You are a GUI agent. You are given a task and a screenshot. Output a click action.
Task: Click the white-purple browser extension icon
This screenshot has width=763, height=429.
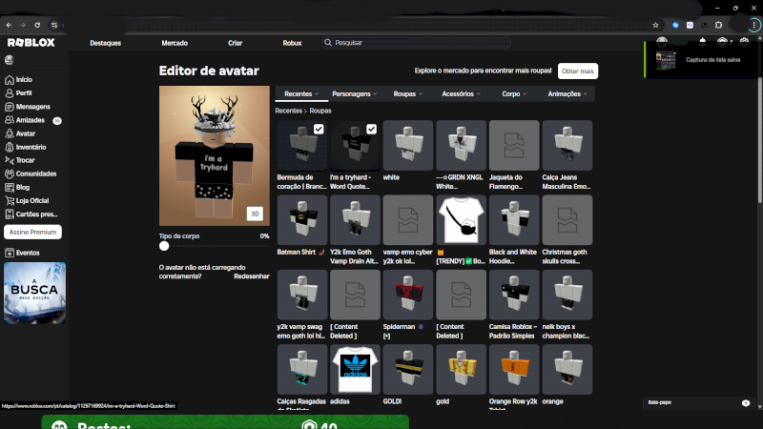690,25
